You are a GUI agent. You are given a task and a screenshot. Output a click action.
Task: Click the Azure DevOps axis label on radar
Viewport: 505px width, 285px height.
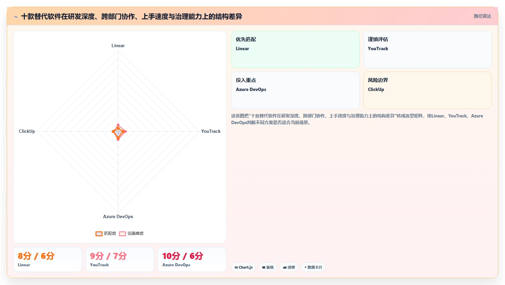pos(118,216)
